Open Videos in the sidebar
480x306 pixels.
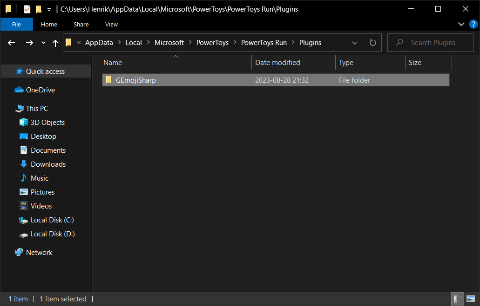[41, 206]
